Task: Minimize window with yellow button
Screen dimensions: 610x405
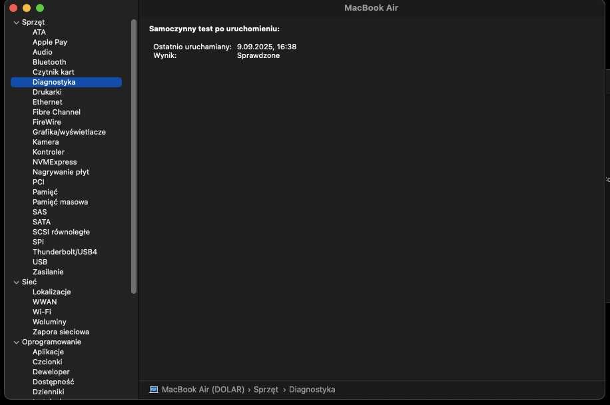Action: point(27,8)
